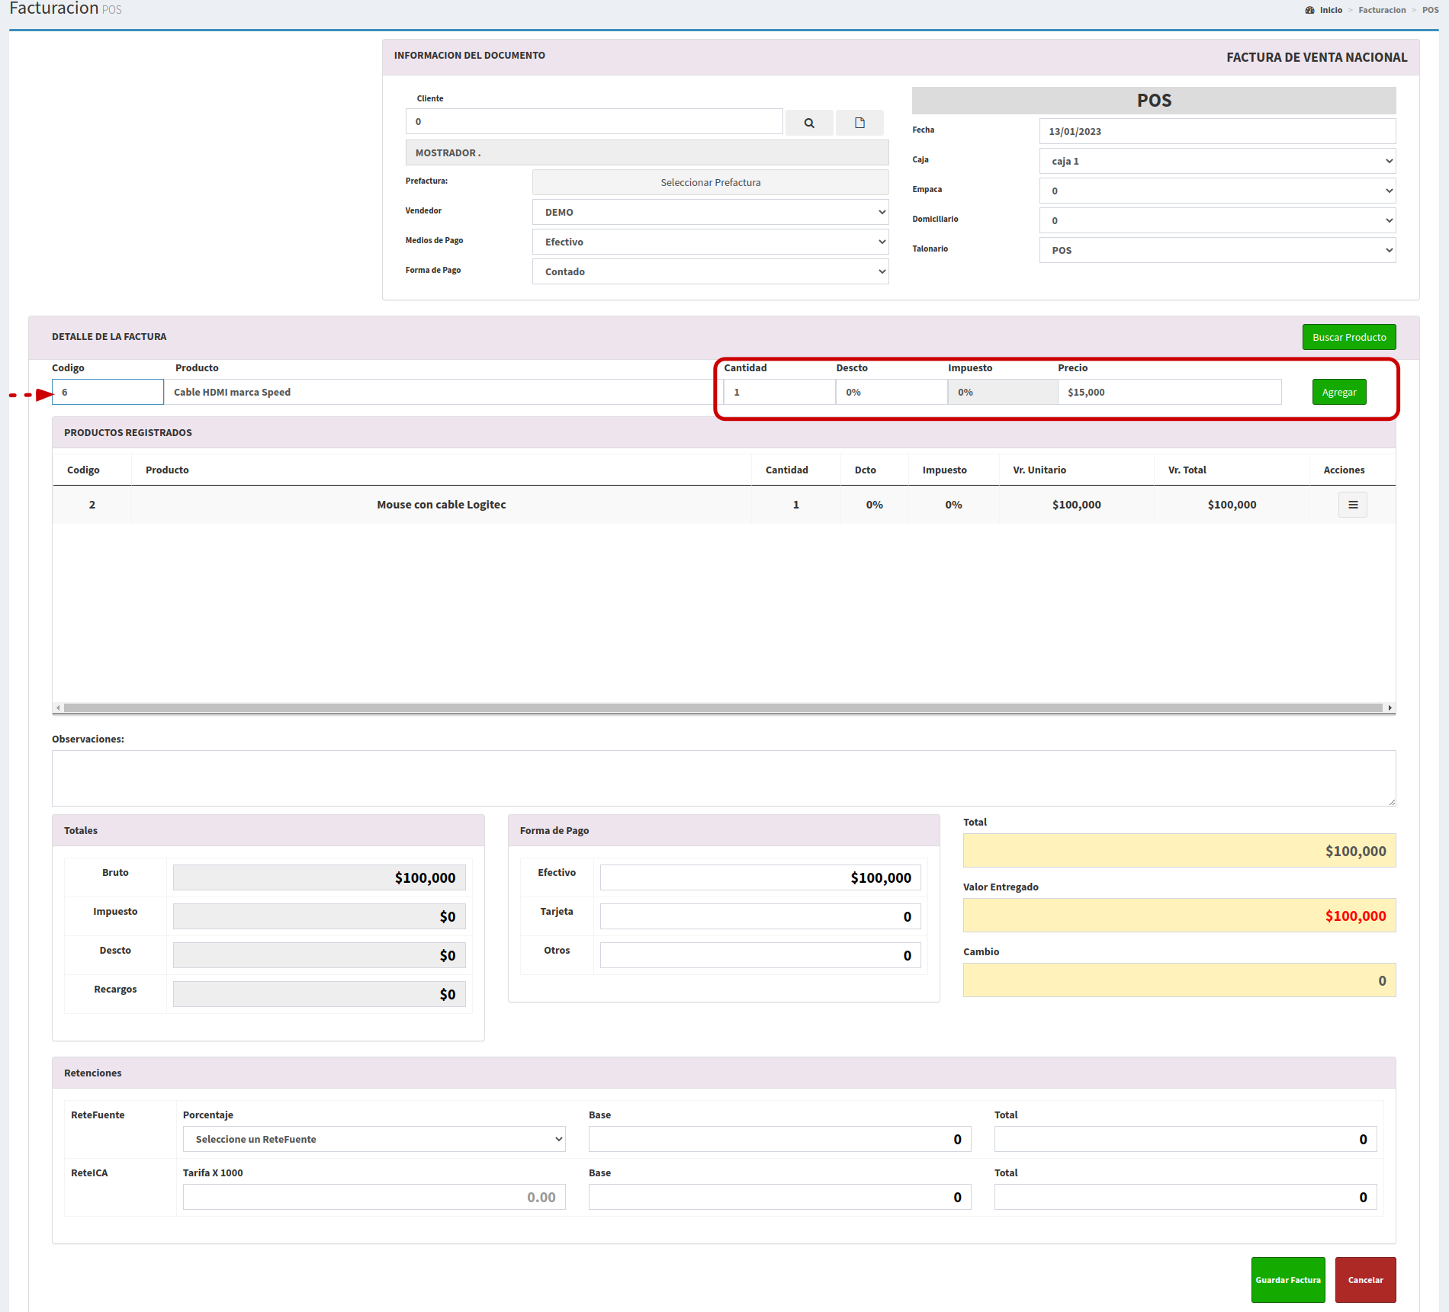1449x1312 pixels.
Task: Expand the Forma de Pago selector
Action: [710, 271]
